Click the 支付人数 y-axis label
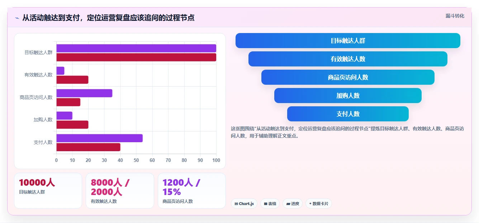This screenshot has height=223, width=479. [x=43, y=142]
